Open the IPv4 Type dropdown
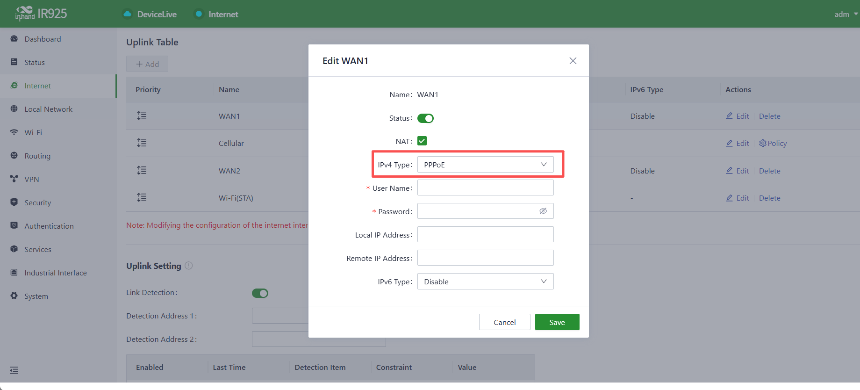 pos(485,165)
